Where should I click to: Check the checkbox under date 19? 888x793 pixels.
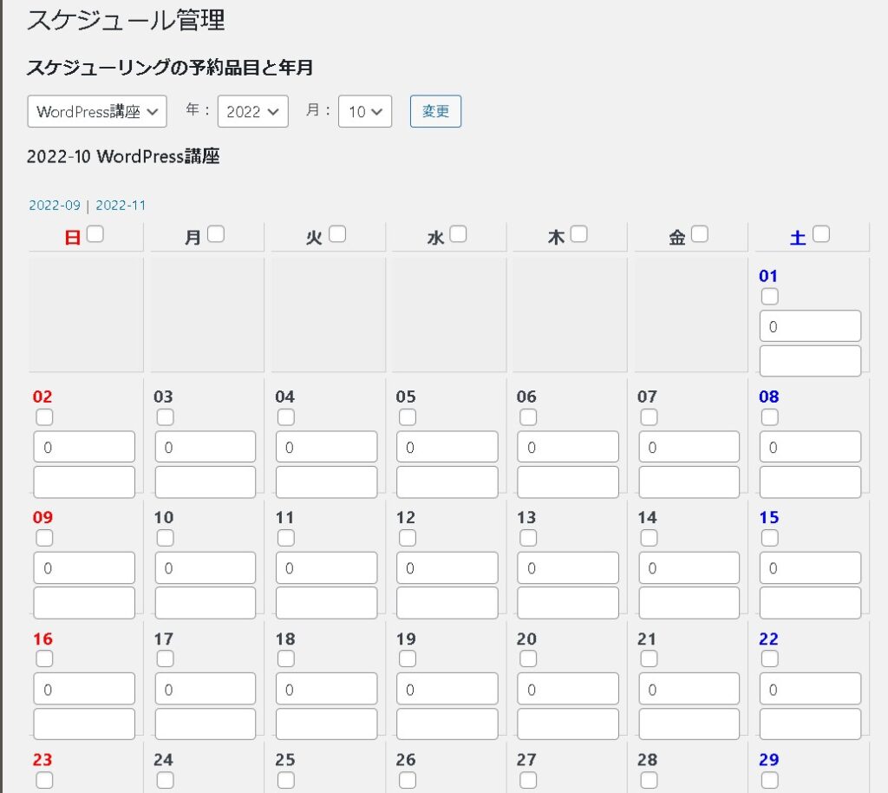pyautogui.click(x=408, y=659)
